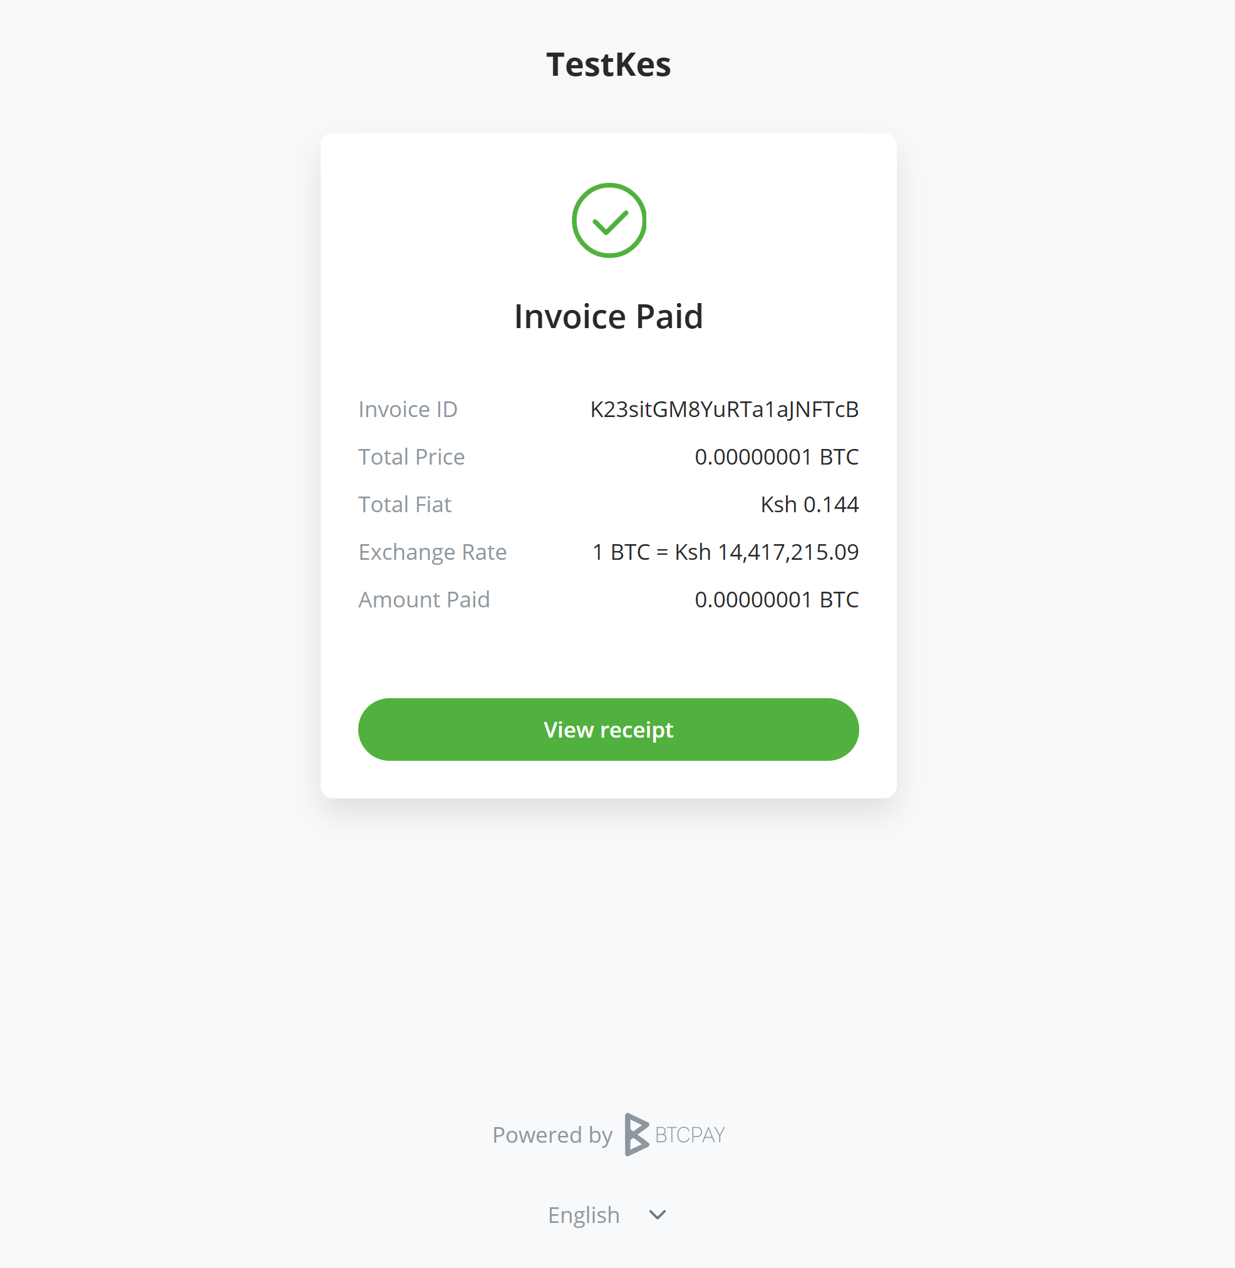Select the Invoice ID value K23sitGM8YuRTa1aJNFTcB

(x=724, y=410)
